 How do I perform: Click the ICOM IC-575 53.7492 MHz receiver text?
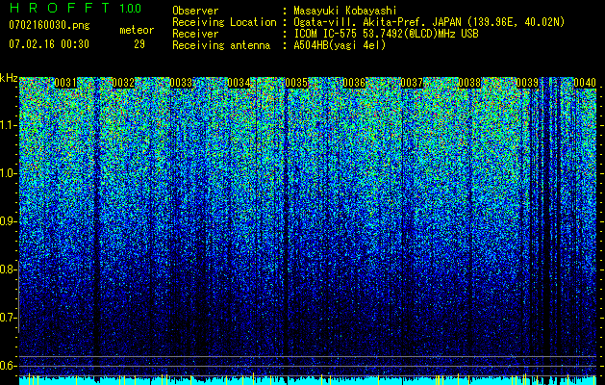click(387, 34)
